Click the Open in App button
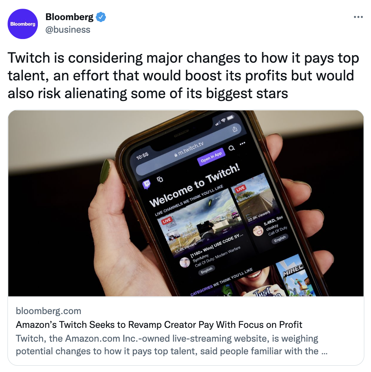 [211, 157]
